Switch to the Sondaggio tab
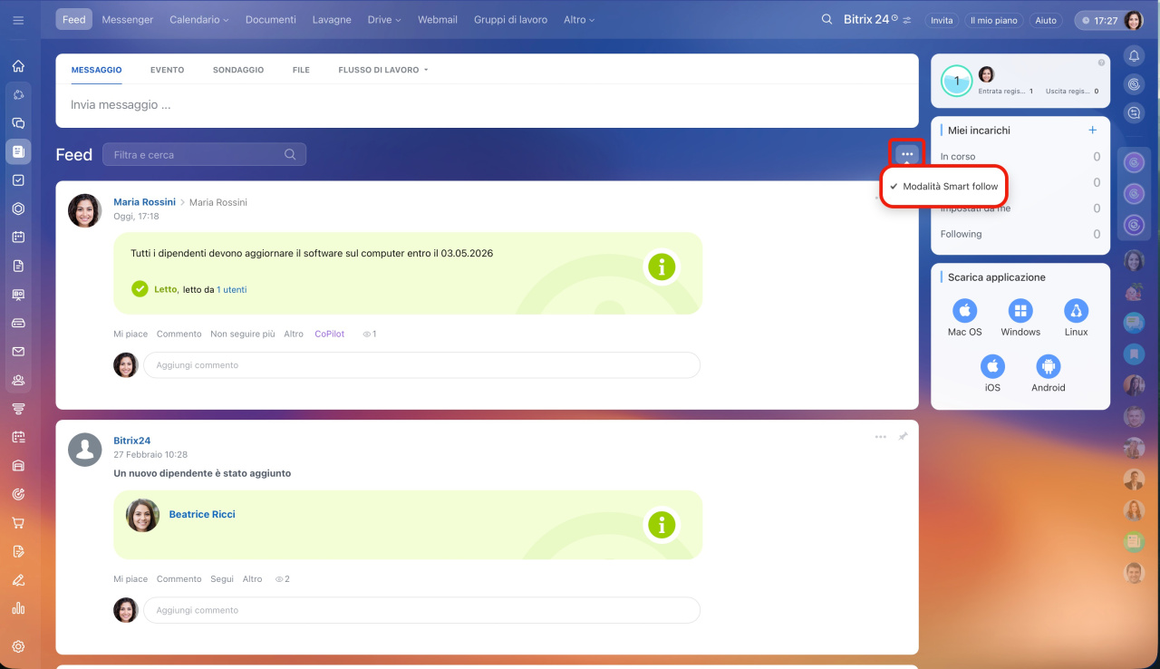Image resolution: width=1160 pixels, height=669 pixels. tap(238, 70)
